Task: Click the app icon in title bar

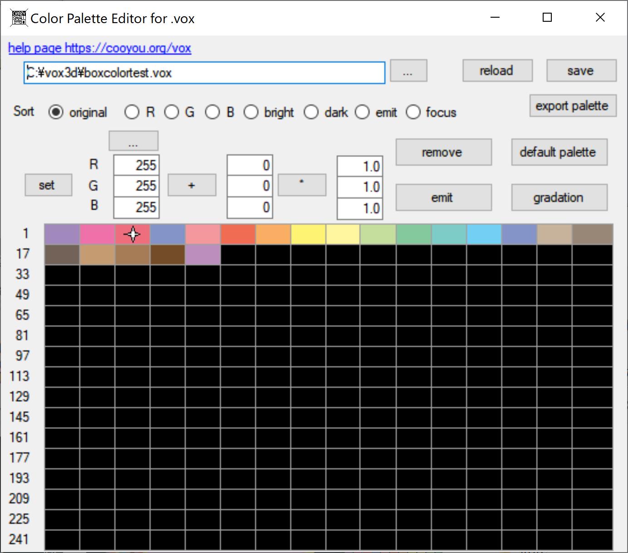Action: tap(19, 18)
